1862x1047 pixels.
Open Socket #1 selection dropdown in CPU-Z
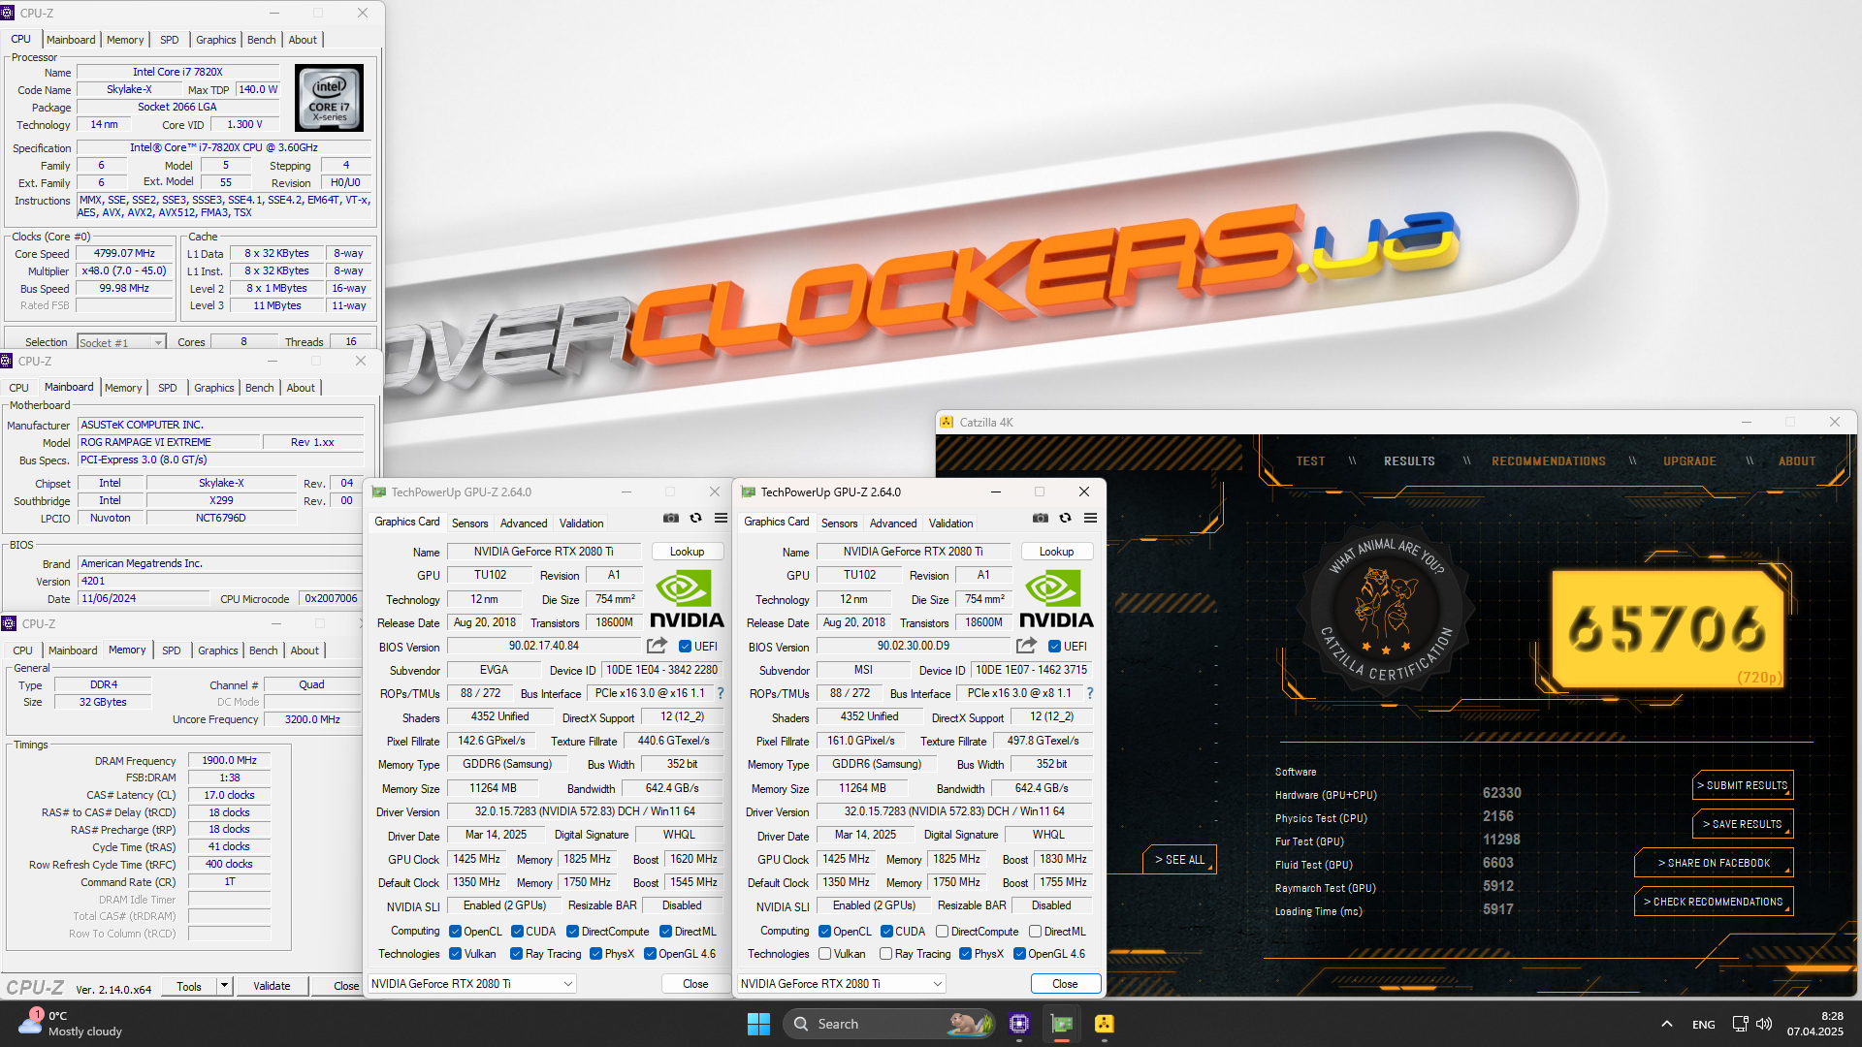click(x=121, y=342)
